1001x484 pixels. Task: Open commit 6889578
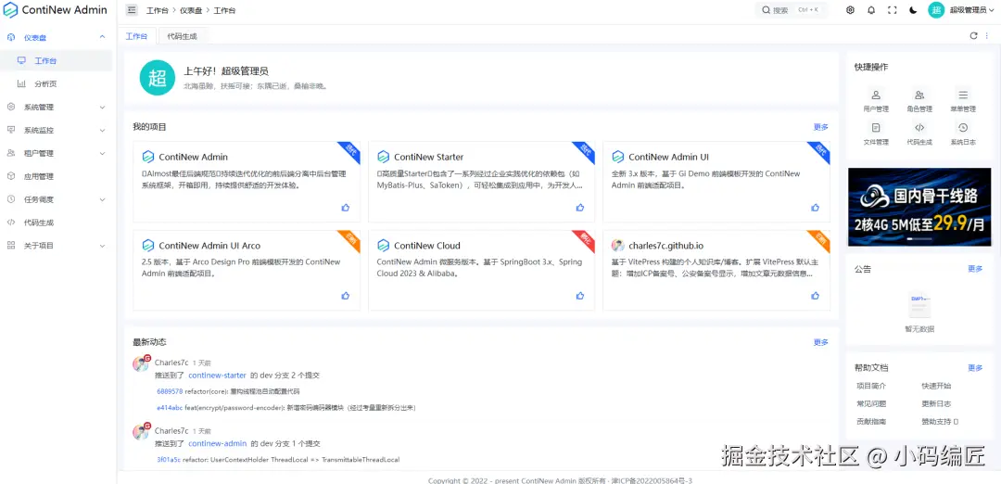(x=170, y=391)
